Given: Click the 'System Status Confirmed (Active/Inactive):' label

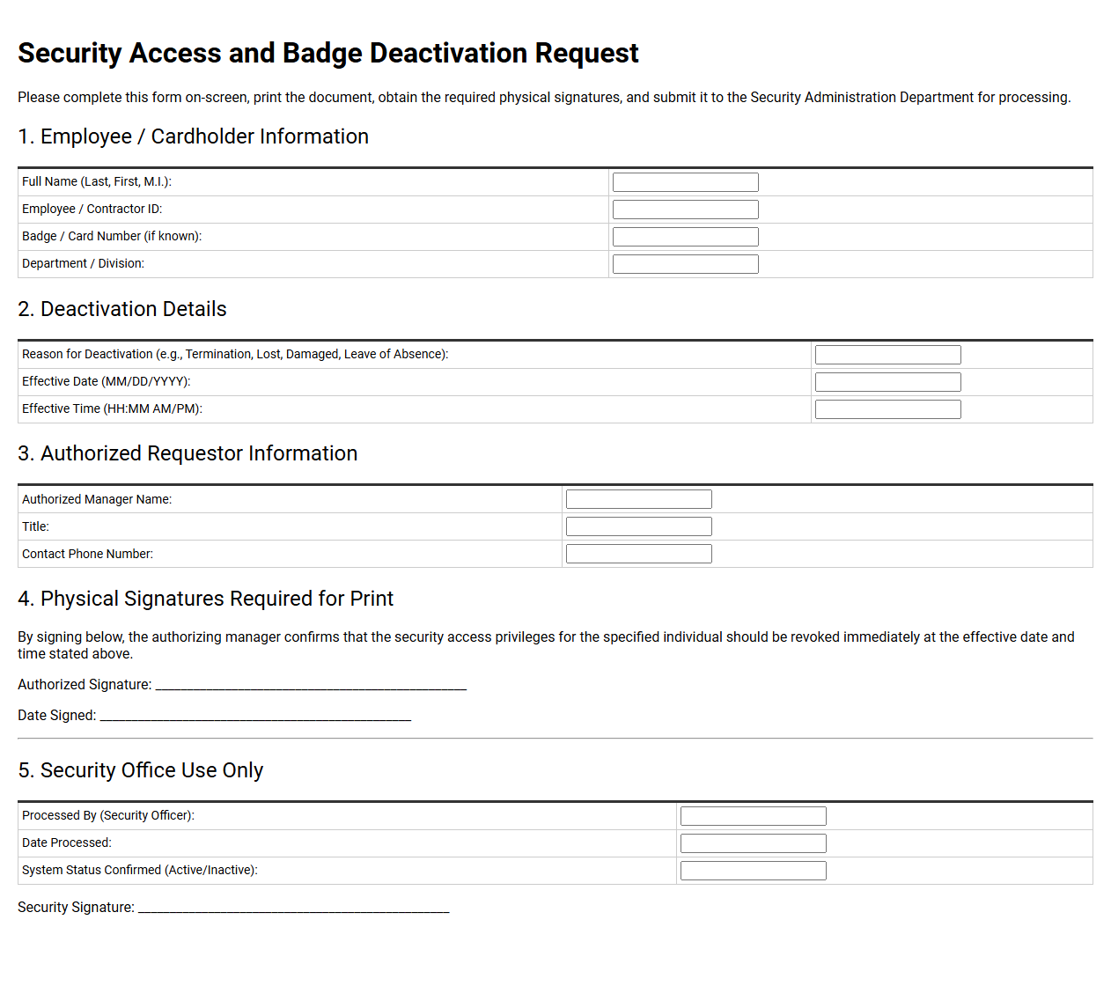Looking at the screenshot, I should click(x=140, y=870).
